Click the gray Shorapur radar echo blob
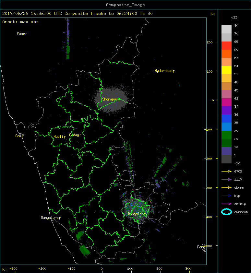251x273 pixels. 112,99
